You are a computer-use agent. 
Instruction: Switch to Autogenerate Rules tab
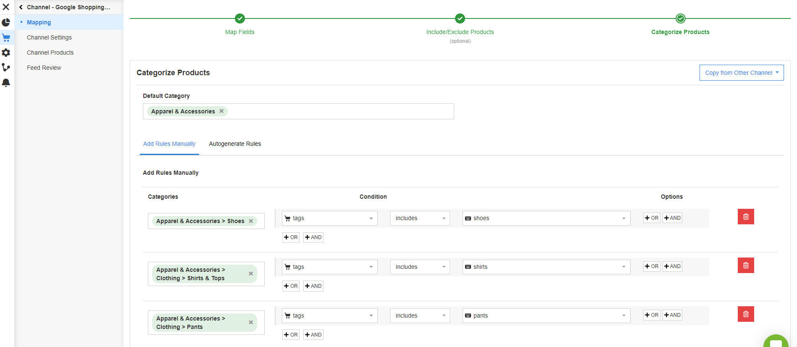pyautogui.click(x=235, y=144)
